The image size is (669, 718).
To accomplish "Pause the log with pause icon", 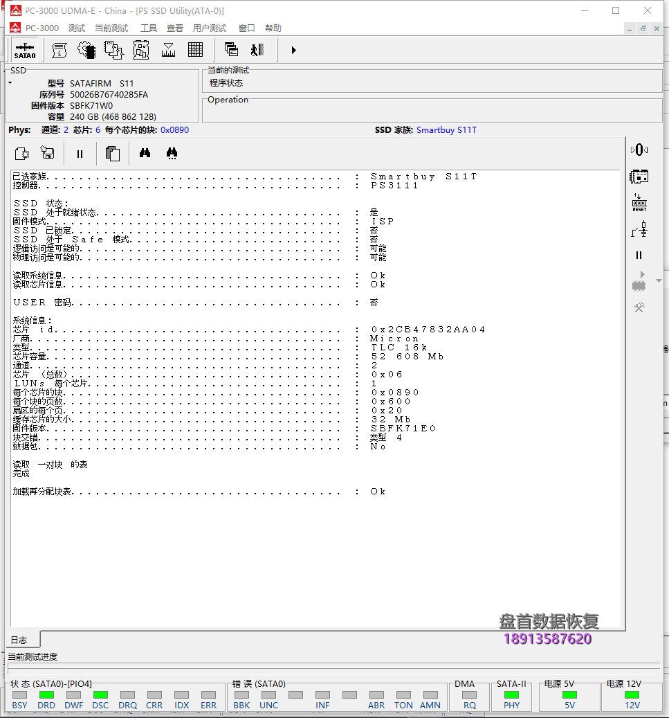I will pos(80,154).
